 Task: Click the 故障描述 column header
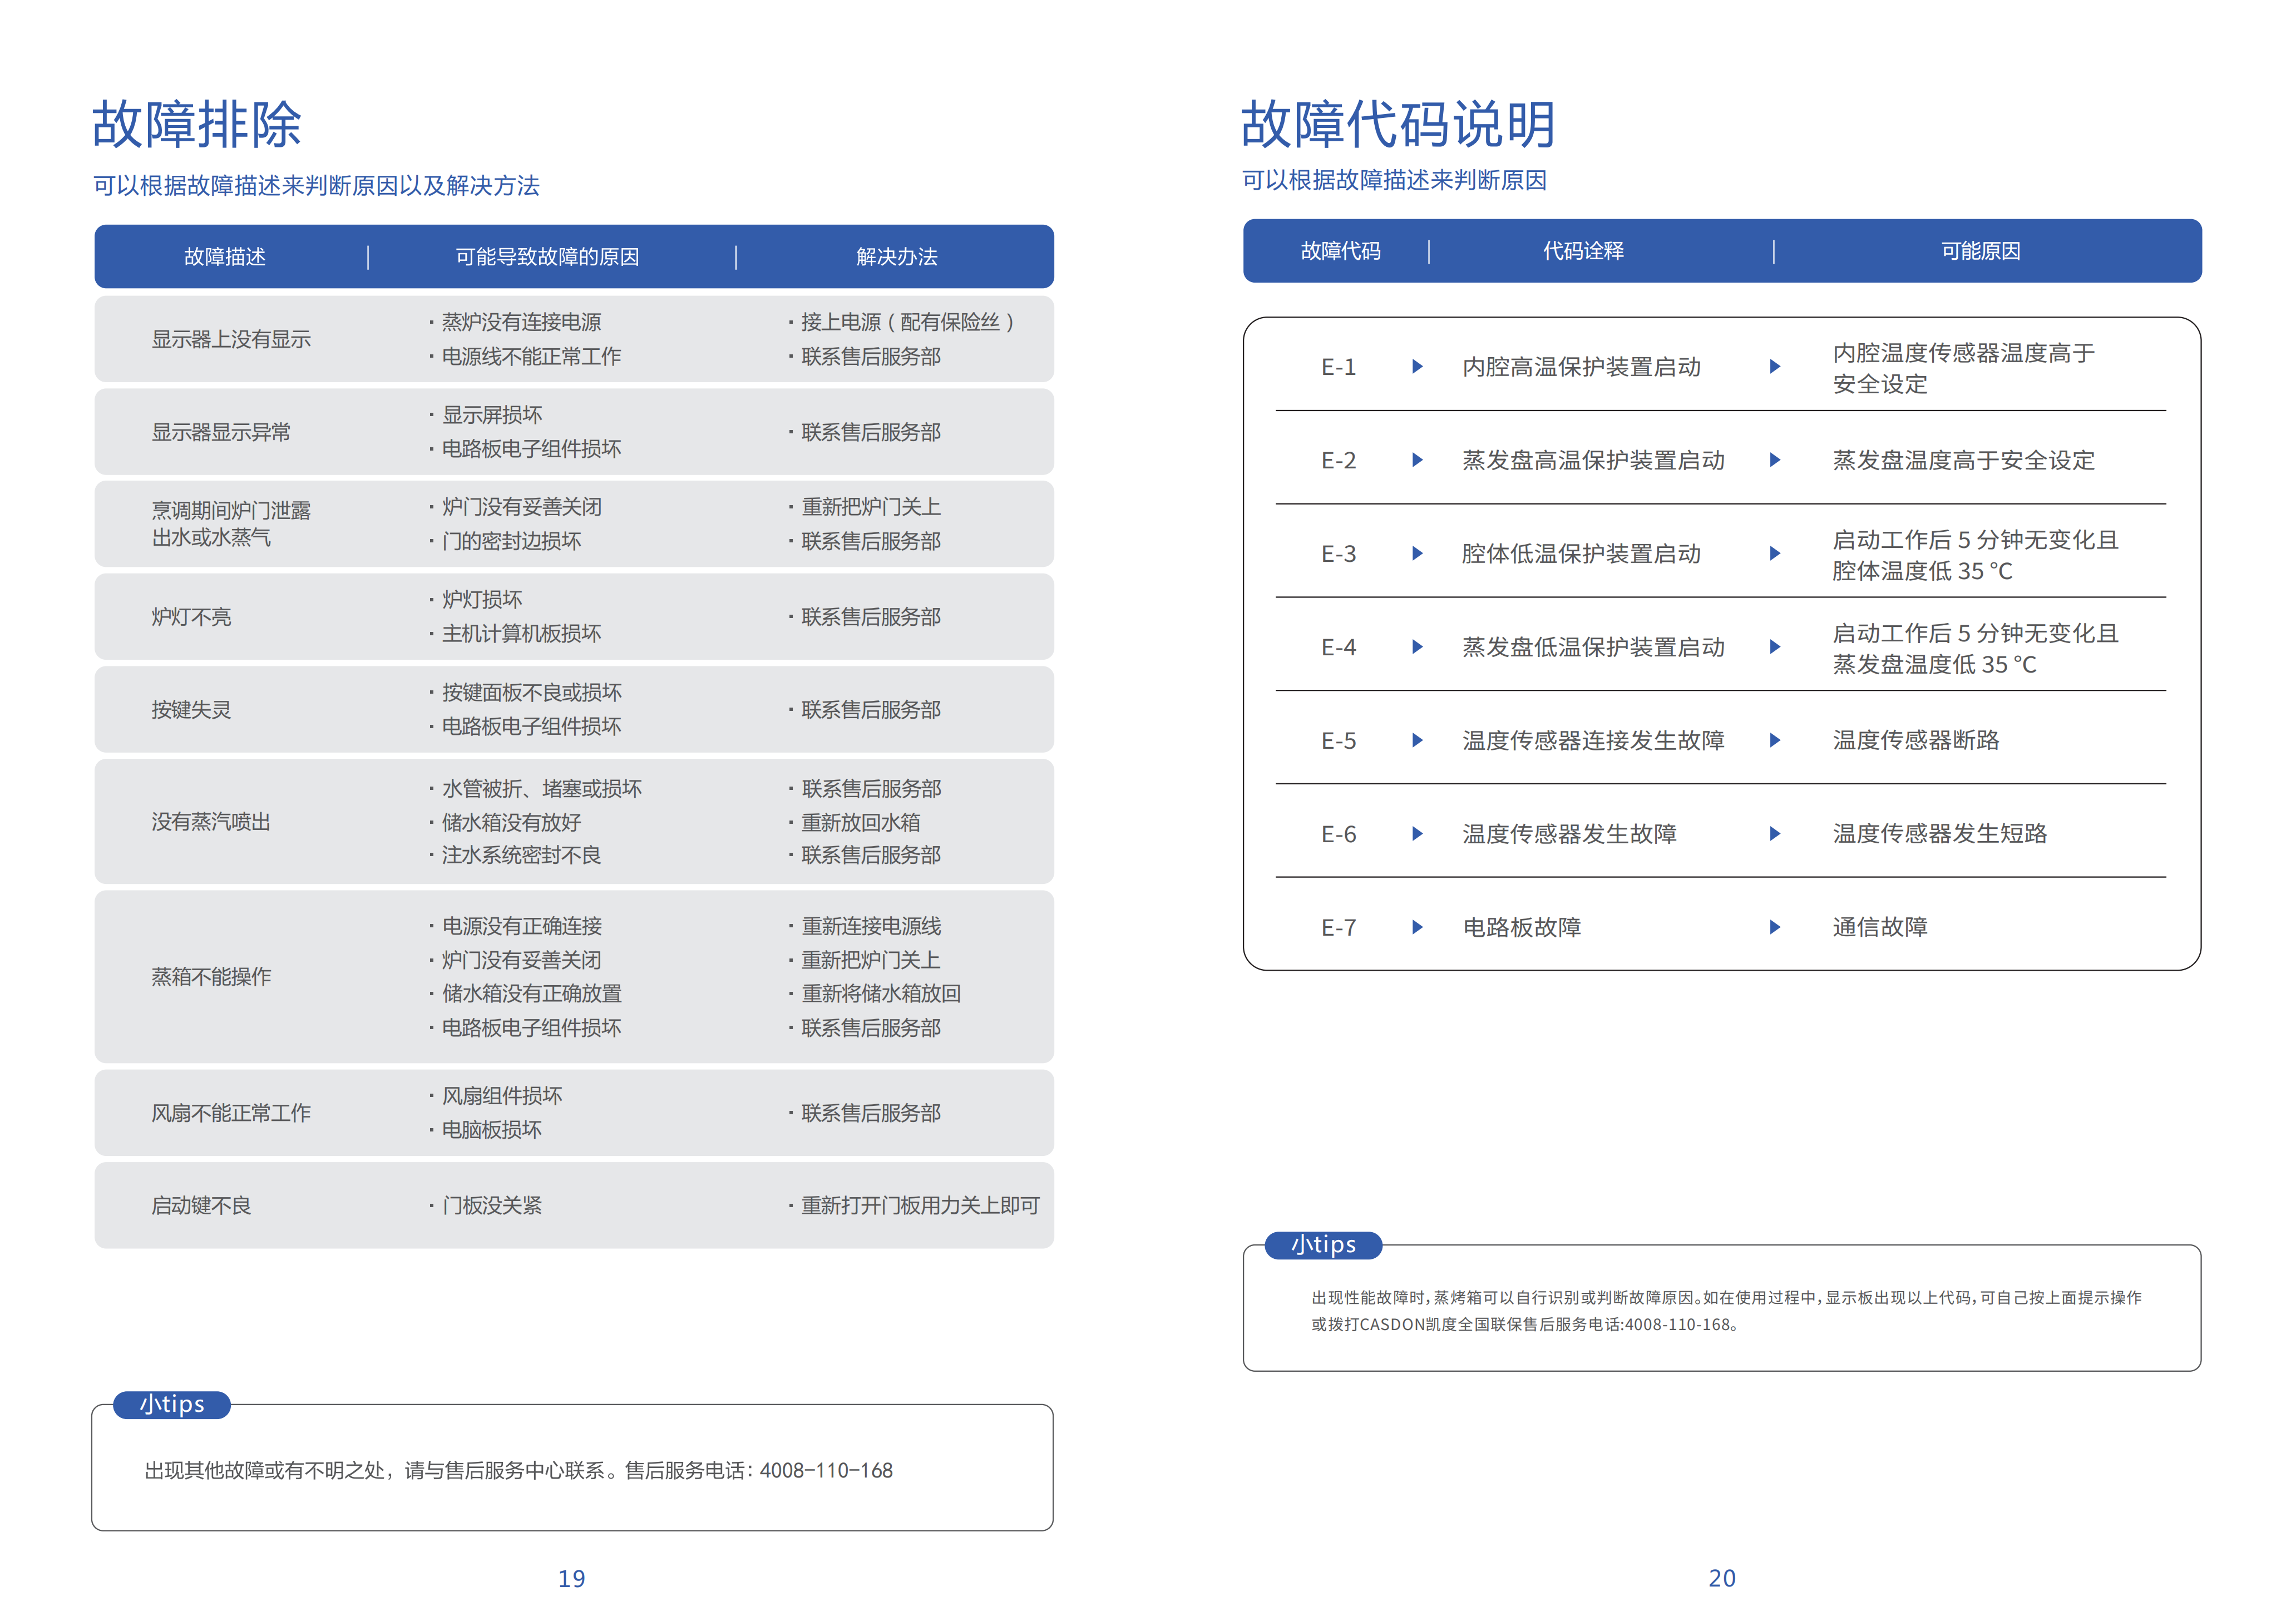click(x=225, y=257)
